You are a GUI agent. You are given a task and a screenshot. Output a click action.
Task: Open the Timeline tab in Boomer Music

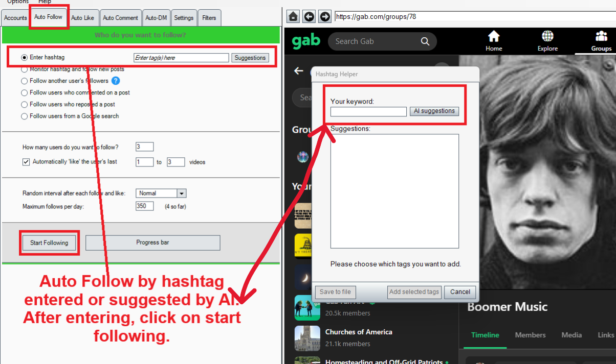point(485,335)
